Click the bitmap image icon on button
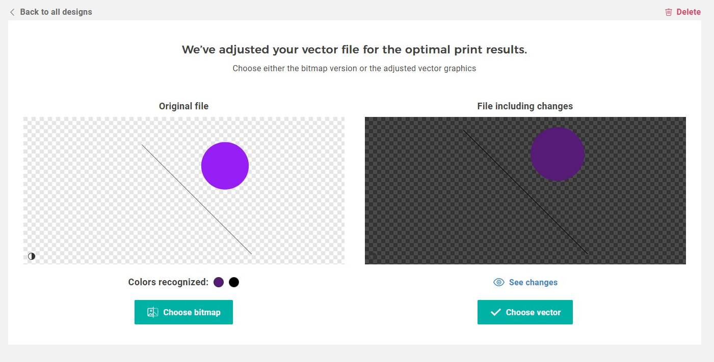This screenshot has height=362, width=714. pos(152,312)
